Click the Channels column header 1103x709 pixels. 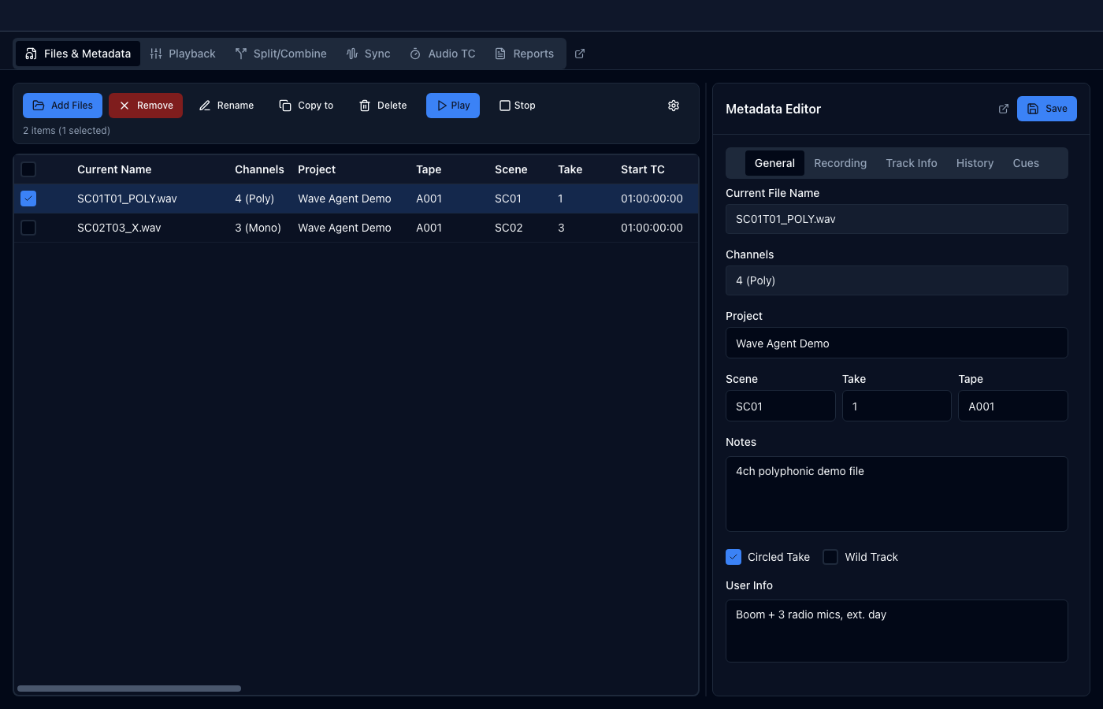(x=259, y=169)
